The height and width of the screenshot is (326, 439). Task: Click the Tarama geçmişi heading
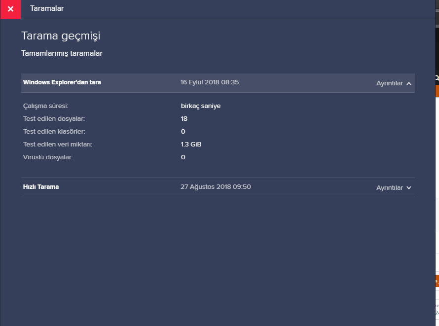coord(61,36)
